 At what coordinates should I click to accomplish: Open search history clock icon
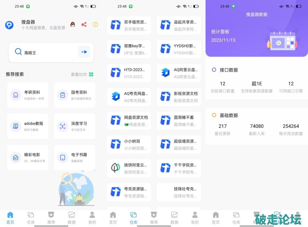(x=95, y=25)
